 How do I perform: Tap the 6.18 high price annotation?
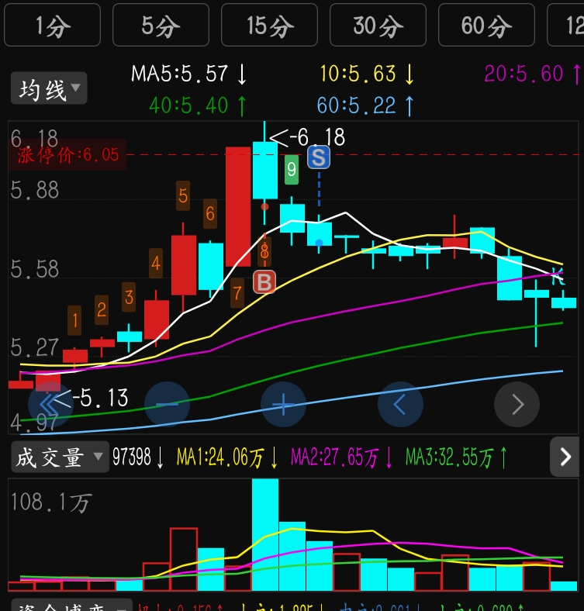pos(308,137)
